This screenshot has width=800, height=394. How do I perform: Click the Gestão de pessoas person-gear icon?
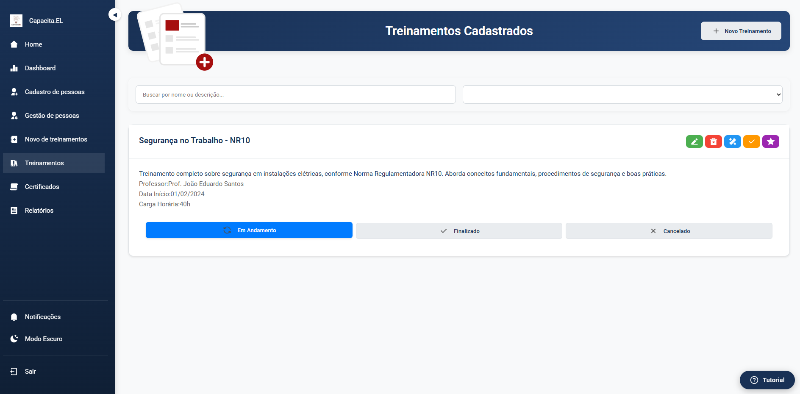(x=14, y=116)
